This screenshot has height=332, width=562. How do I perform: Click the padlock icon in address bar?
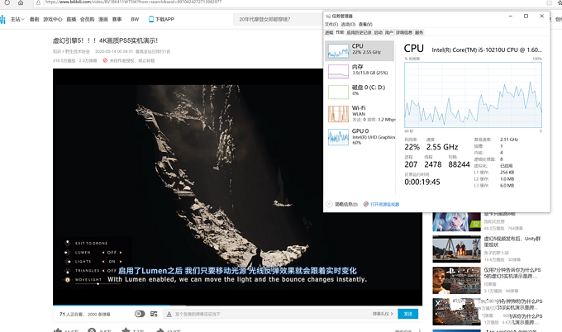click(x=38, y=2)
